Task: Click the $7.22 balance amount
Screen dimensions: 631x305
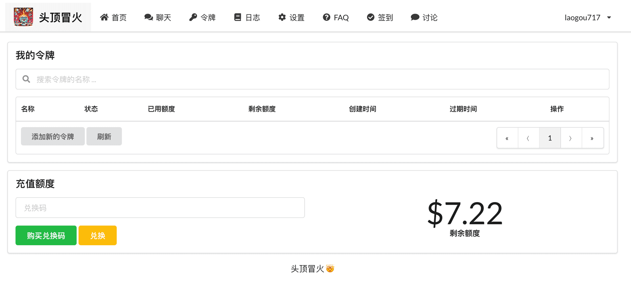Action: [x=465, y=213]
